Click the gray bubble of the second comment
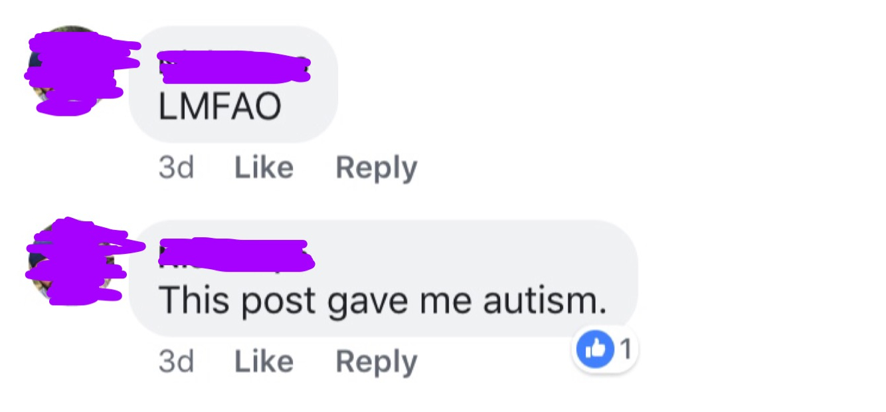 tap(384, 278)
